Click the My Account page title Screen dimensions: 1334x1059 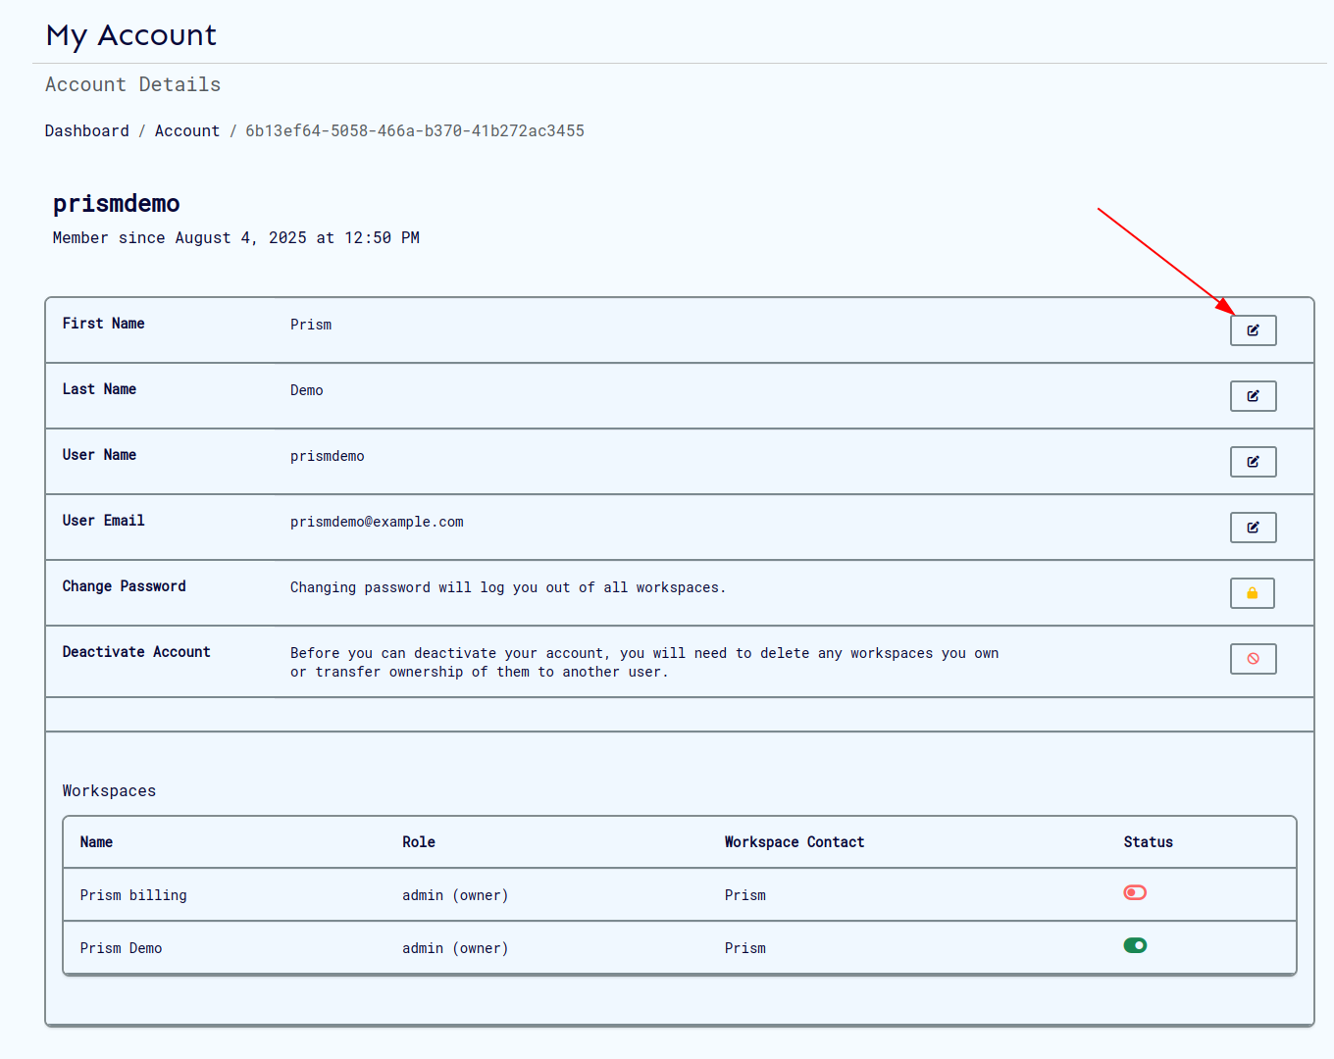click(131, 36)
